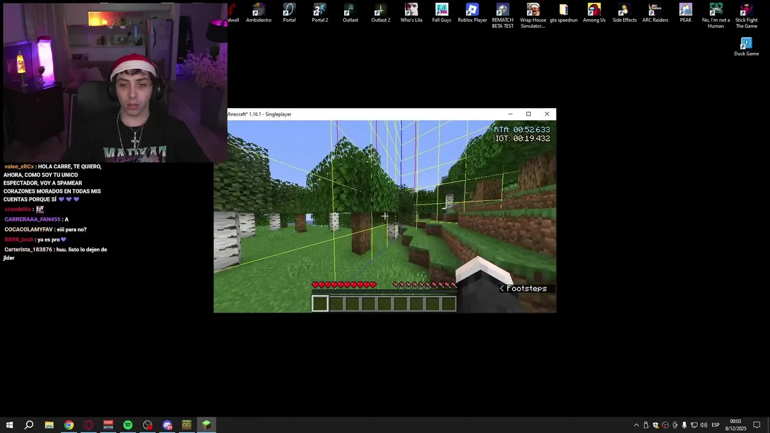Click the crosshair in the Minecraft view
The height and width of the screenshot is (433, 770).
coord(385,216)
